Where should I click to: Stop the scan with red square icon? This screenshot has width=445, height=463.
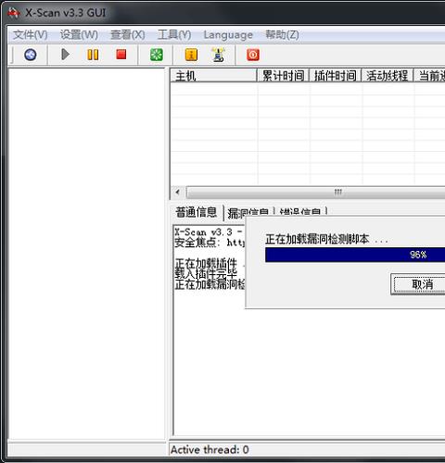pos(121,55)
